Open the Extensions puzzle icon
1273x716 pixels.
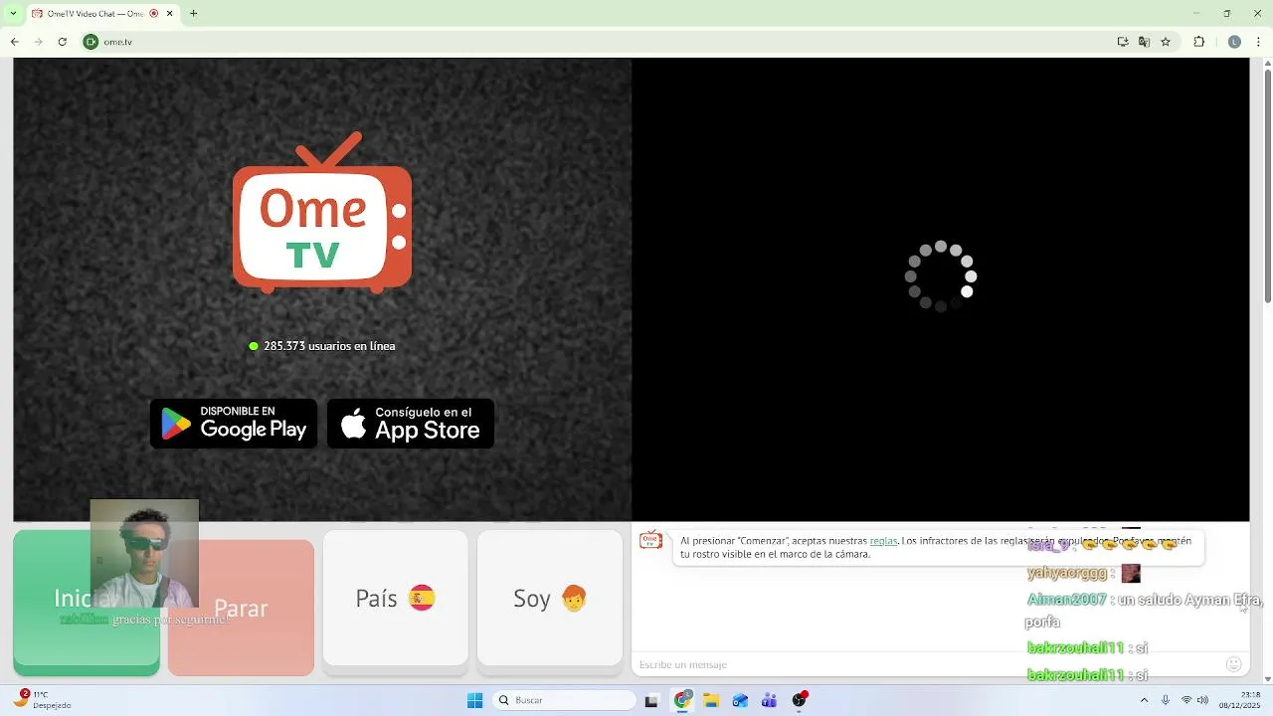point(1198,42)
